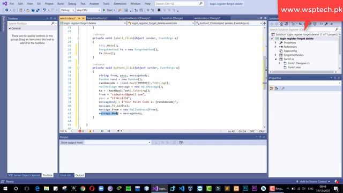Open Opera from the taskbar

92,189
